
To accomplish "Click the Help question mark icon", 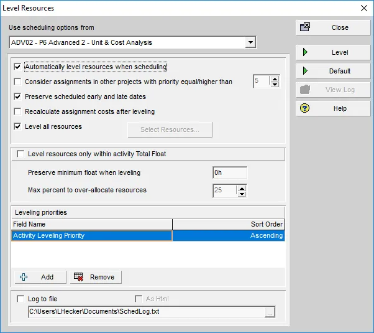I will pyautogui.click(x=305, y=108).
